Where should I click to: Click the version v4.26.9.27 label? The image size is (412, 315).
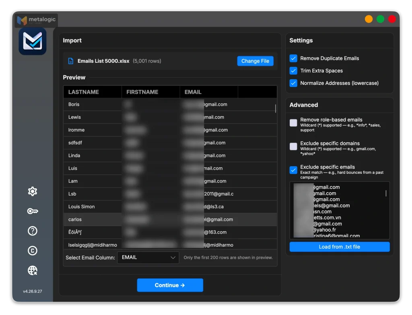33,291
